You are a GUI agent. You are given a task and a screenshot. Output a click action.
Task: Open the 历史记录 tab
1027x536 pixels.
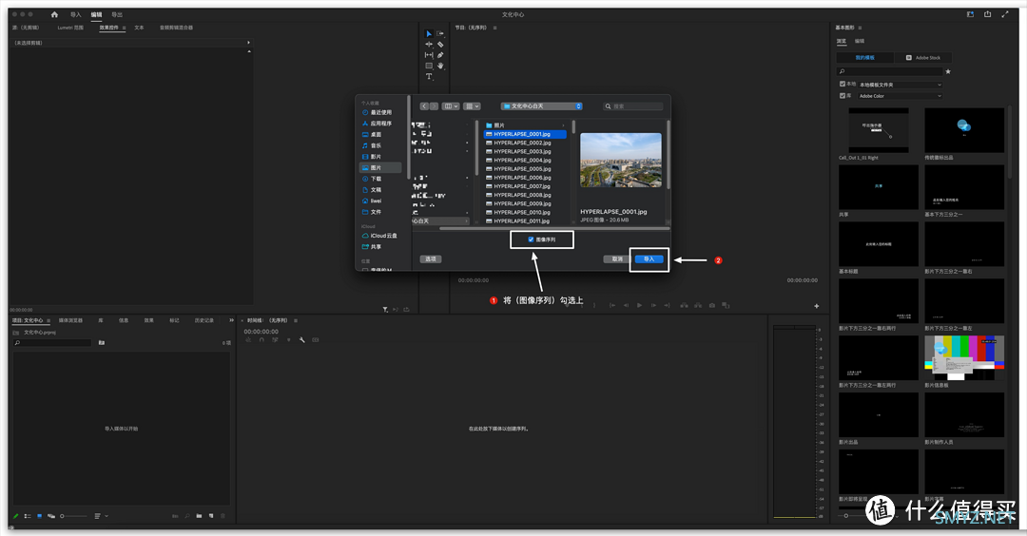coord(204,320)
